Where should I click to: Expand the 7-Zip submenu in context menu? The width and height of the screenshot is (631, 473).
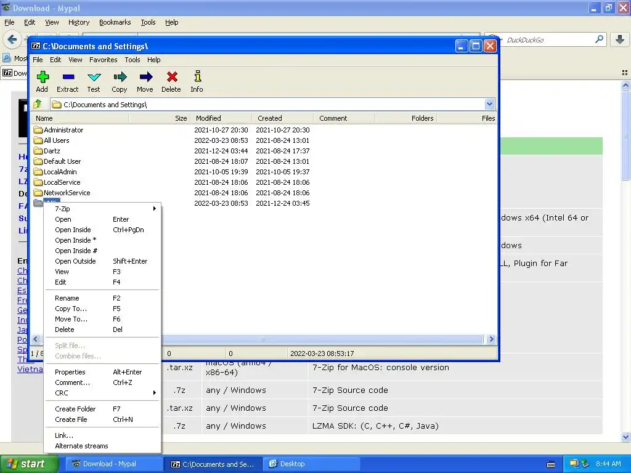pos(103,208)
